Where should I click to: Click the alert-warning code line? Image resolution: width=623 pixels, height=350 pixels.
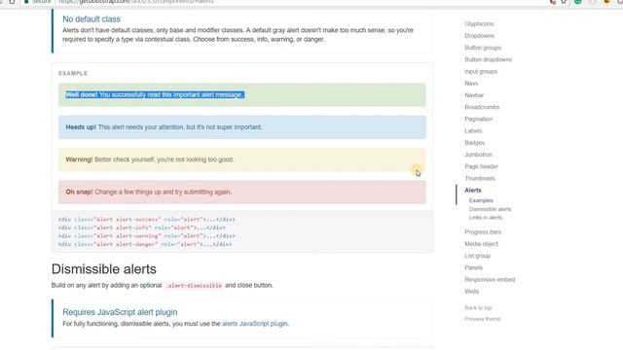[147, 236]
